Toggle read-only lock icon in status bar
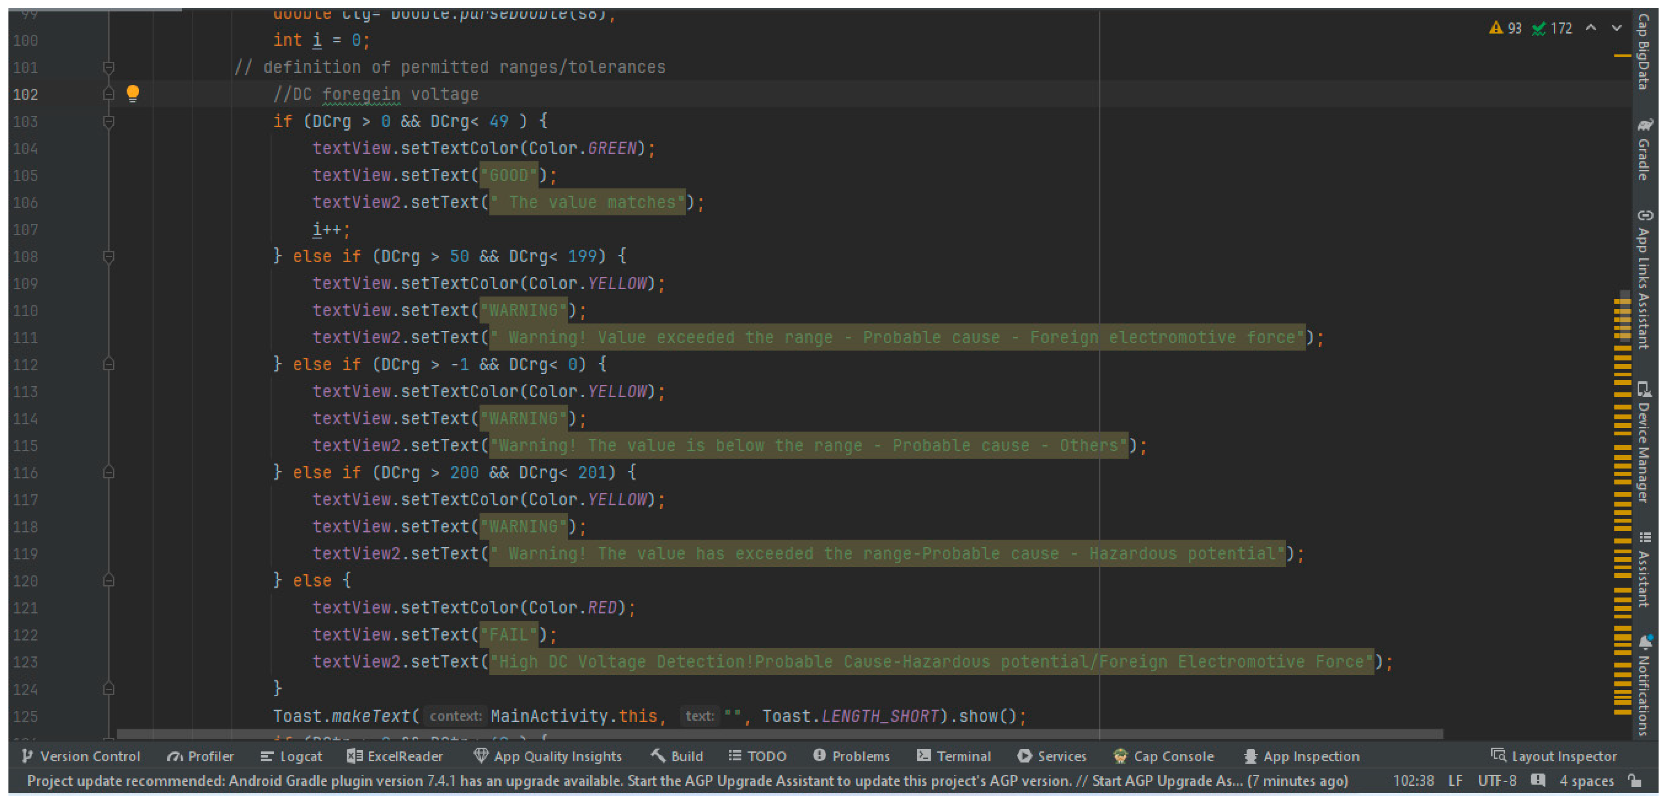Image resolution: width=1667 pixels, height=802 pixels. pyautogui.click(x=1635, y=781)
